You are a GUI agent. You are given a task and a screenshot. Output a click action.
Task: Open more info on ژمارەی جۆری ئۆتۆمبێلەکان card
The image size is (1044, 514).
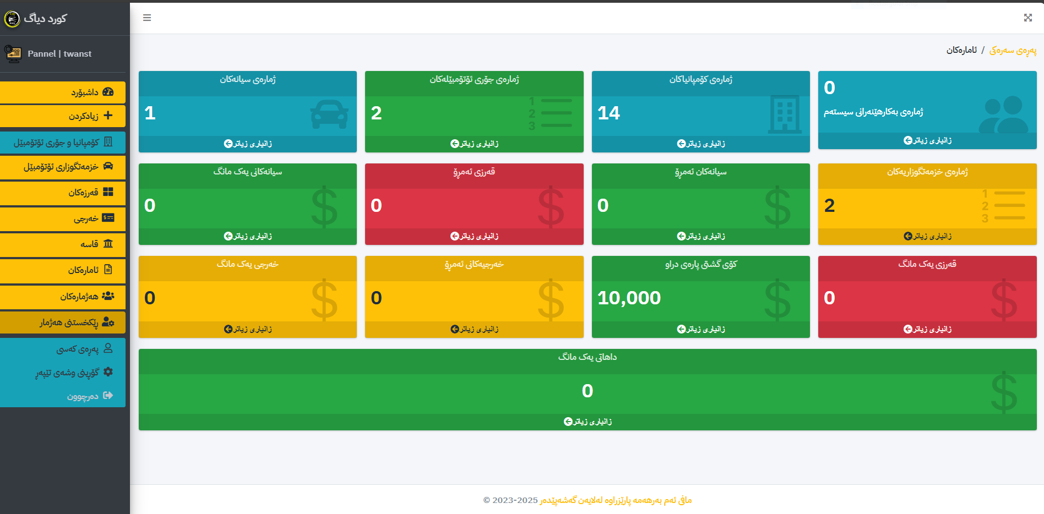(474, 144)
